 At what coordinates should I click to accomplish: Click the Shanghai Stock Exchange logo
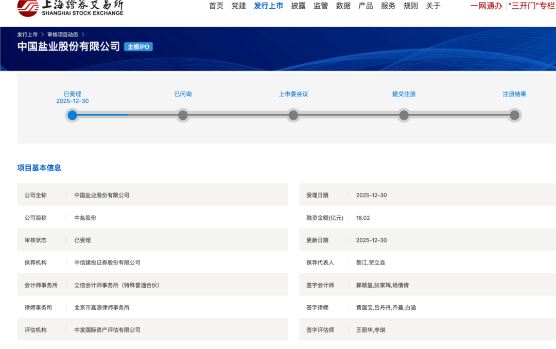click(x=70, y=8)
